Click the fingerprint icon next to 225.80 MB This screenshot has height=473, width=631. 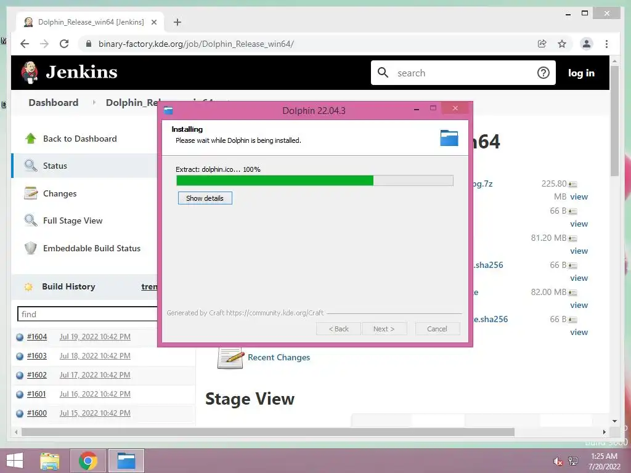point(572,185)
